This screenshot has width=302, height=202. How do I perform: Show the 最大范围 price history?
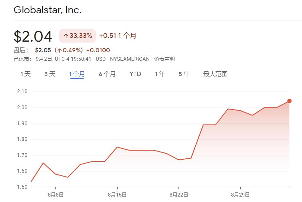pyautogui.click(x=215, y=74)
